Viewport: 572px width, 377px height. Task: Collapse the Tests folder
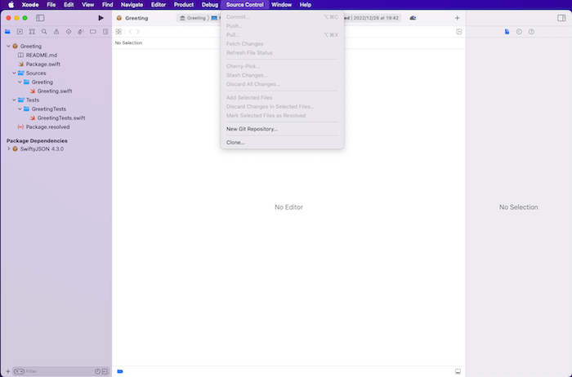[x=14, y=100]
